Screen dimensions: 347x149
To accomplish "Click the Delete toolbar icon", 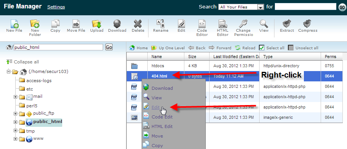I will click(x=138, y=23).
